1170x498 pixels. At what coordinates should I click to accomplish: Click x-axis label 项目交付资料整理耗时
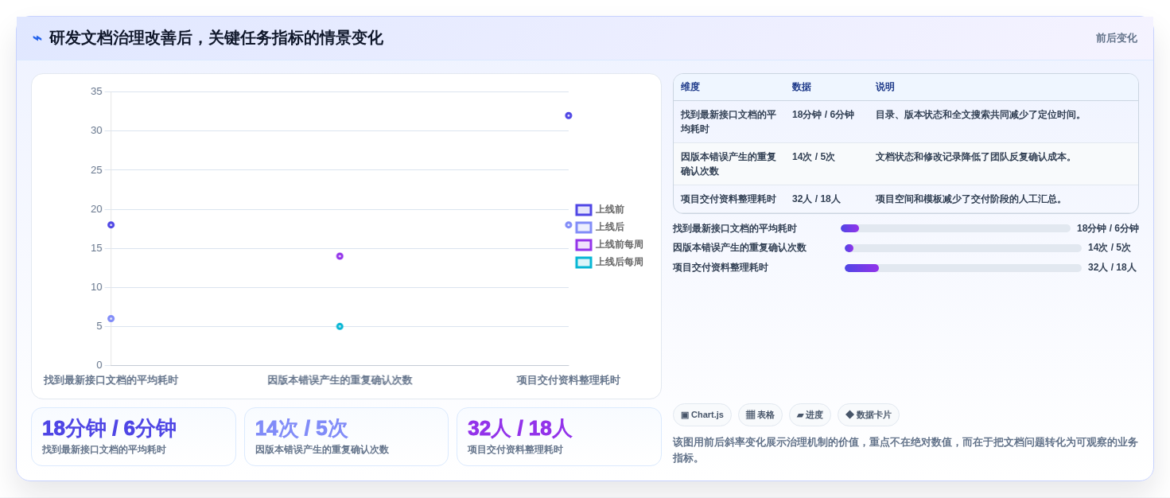coord(568,380)
